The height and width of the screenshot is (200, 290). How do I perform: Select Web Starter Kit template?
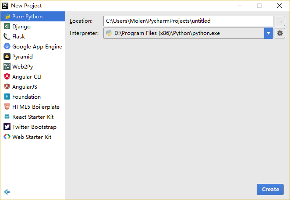coord(32,137)
